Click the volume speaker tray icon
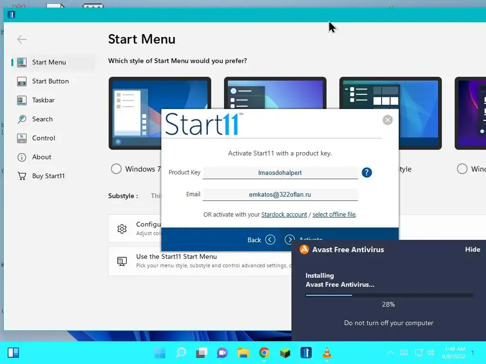The image size is (486, 364). click(430, 353)
